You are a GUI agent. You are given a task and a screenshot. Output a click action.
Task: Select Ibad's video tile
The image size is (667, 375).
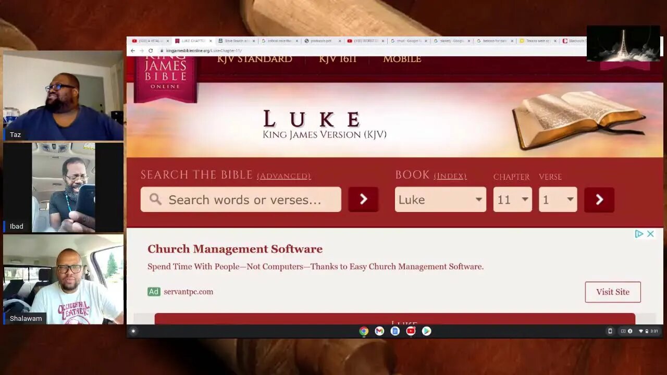63,187
